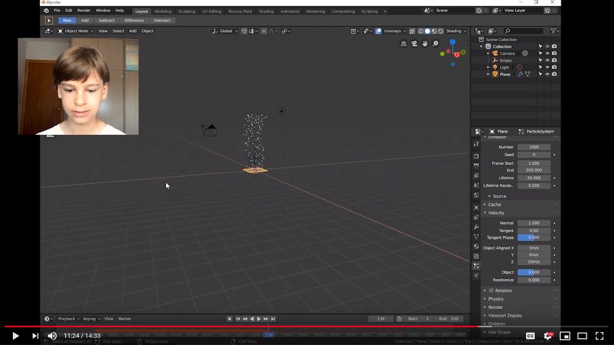This screenshot has width=614, height=345.
Task: Click YouTube fullscreen icon
Action: click(599, 336)
